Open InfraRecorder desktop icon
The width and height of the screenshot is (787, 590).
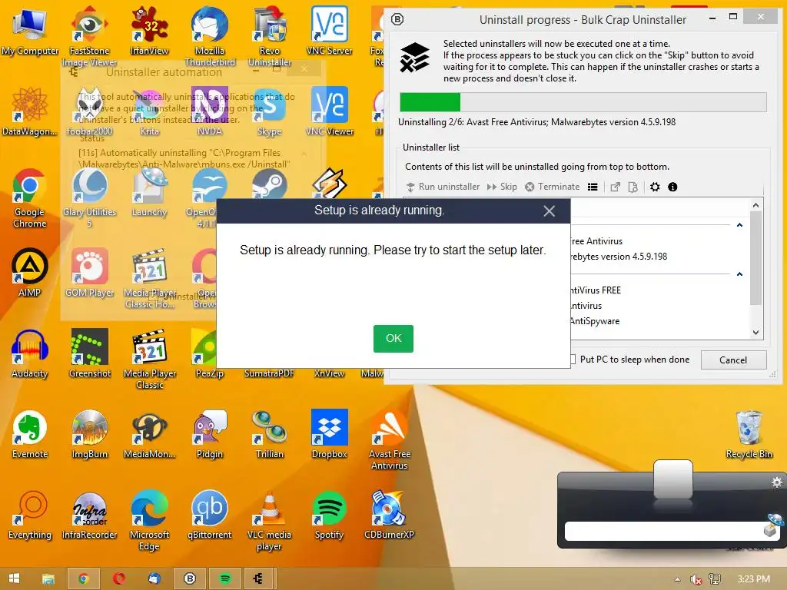tap(90, 515)
